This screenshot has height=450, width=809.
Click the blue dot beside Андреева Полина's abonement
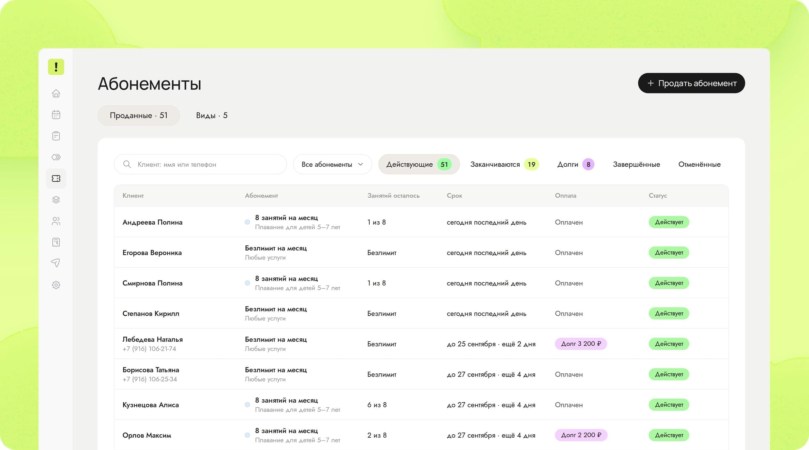[x=247, y=222]
